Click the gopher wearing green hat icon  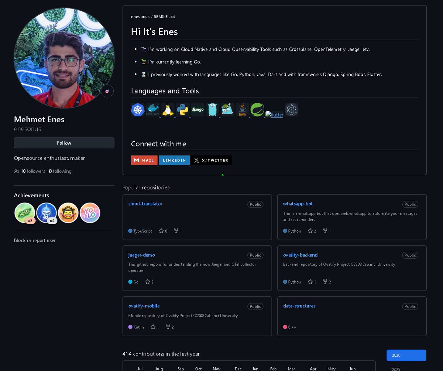coord(227,110)
